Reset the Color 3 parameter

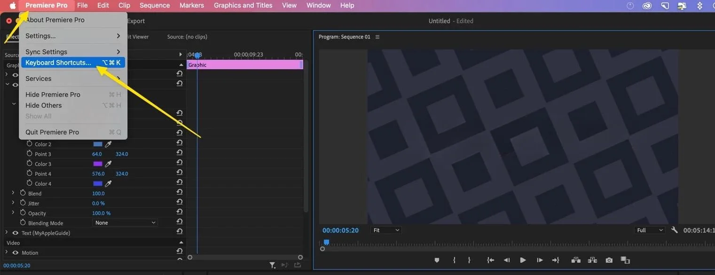click(x=180, y=162)
